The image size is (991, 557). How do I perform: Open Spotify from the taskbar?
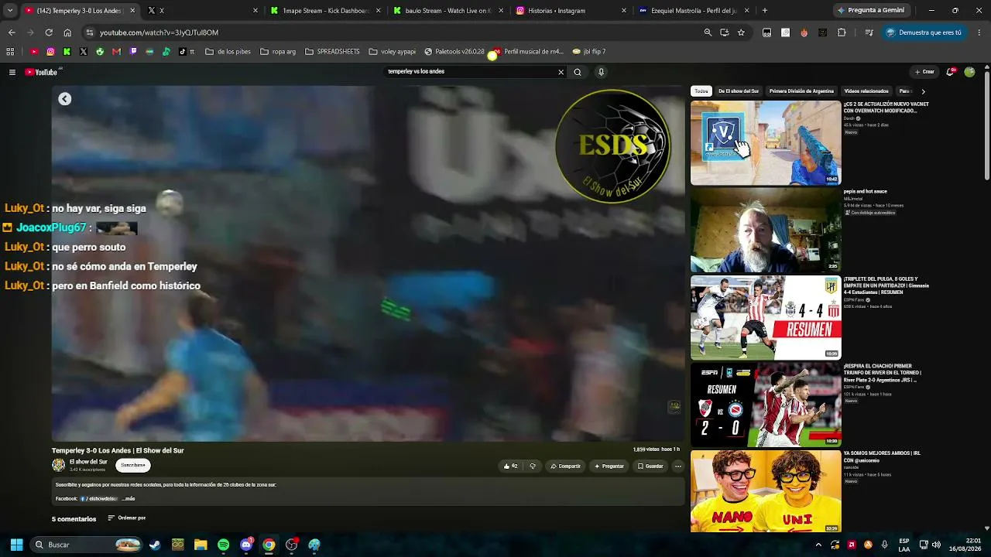click(223, 545)
